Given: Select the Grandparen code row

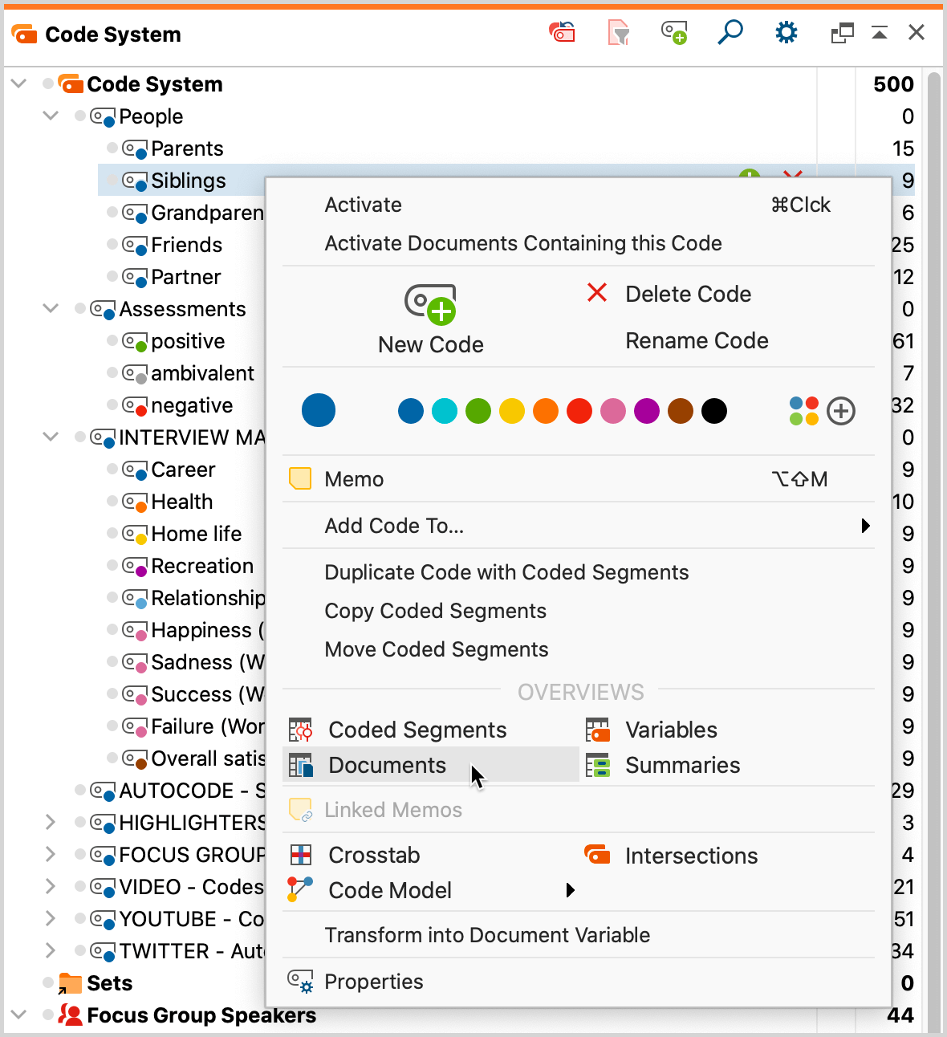Looking at the screenshot, I should pos(186,213).
